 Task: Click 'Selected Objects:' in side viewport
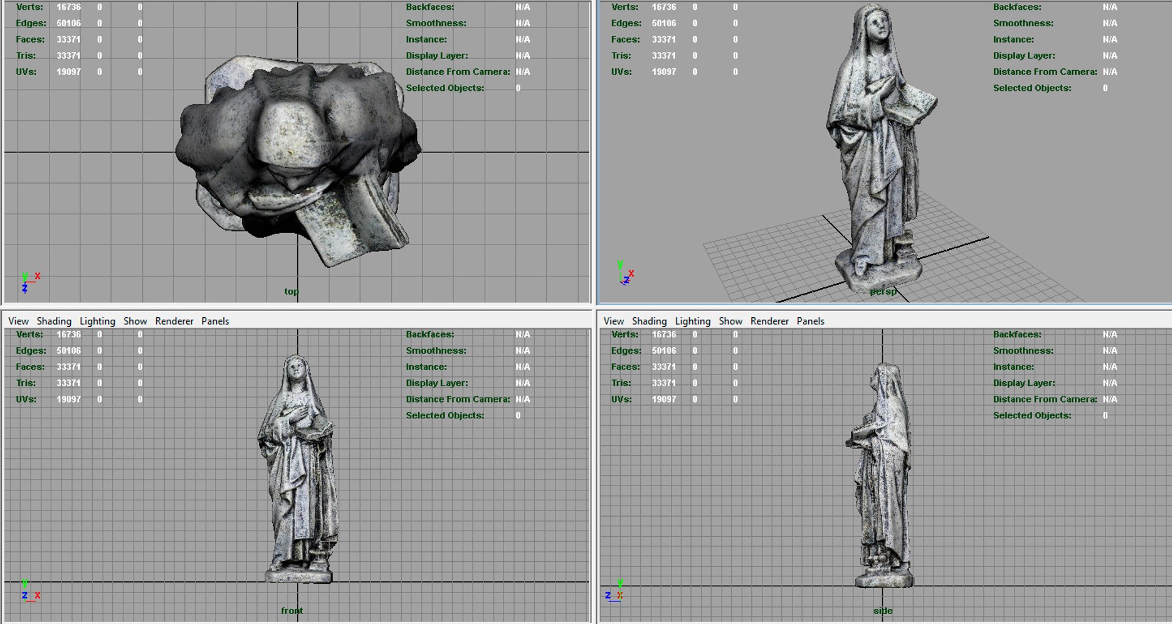(x=1032, y=415)
